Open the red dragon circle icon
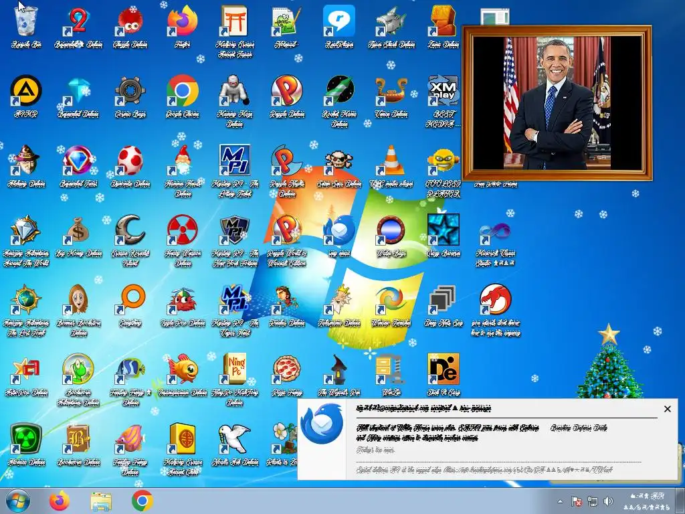This screenshot has height=514, width=685. pos(496,299)
